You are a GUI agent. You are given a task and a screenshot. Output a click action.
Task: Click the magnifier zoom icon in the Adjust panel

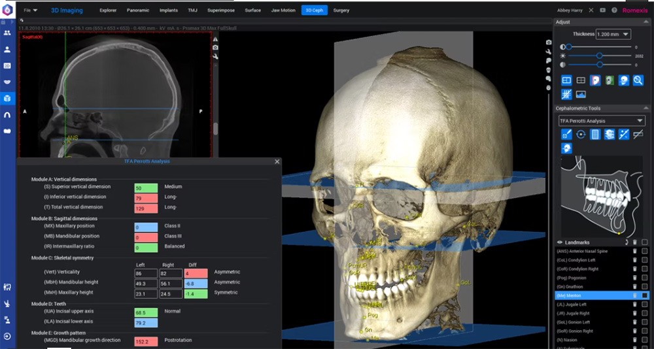tap(638, 80)
